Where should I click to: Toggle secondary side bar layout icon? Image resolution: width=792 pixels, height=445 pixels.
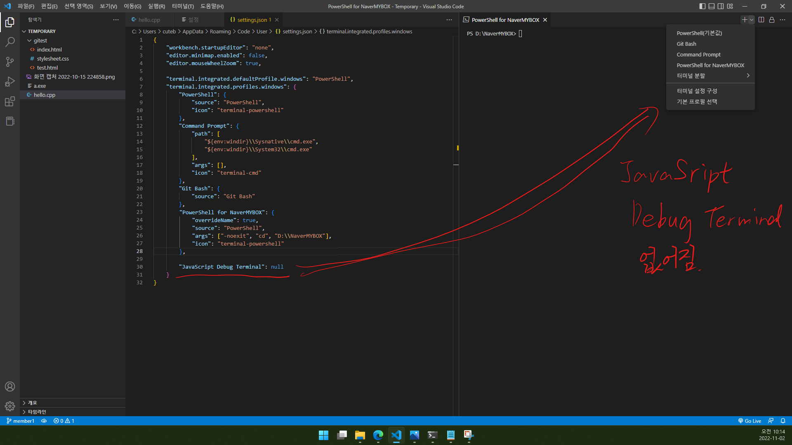[x=721, y=6]
